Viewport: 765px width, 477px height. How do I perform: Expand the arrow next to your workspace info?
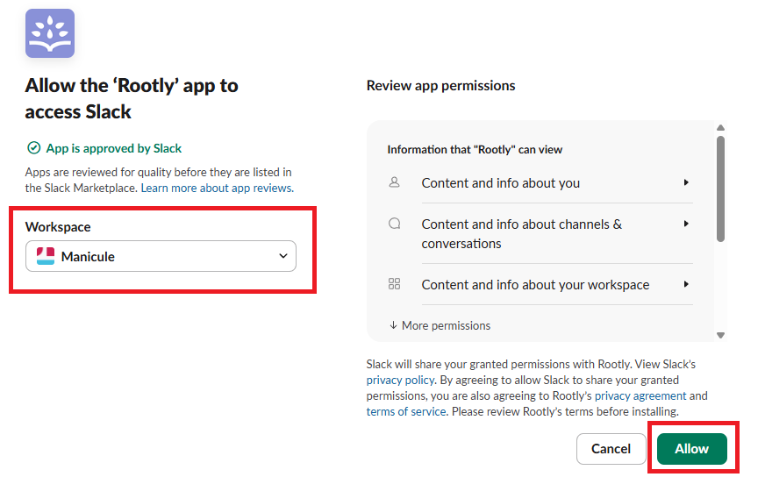(686, 284)
